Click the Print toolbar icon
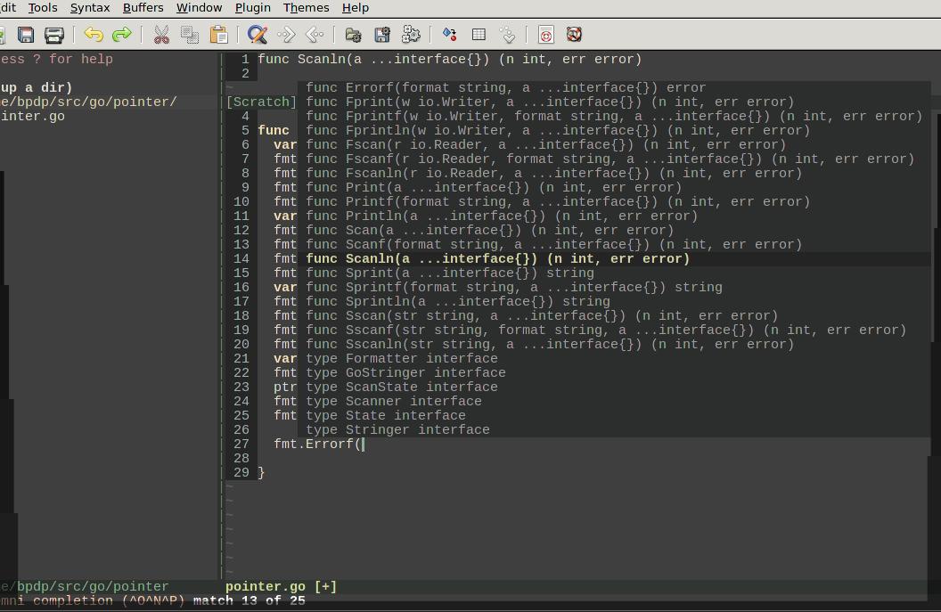The image size is (941, 612). point(54,35)
